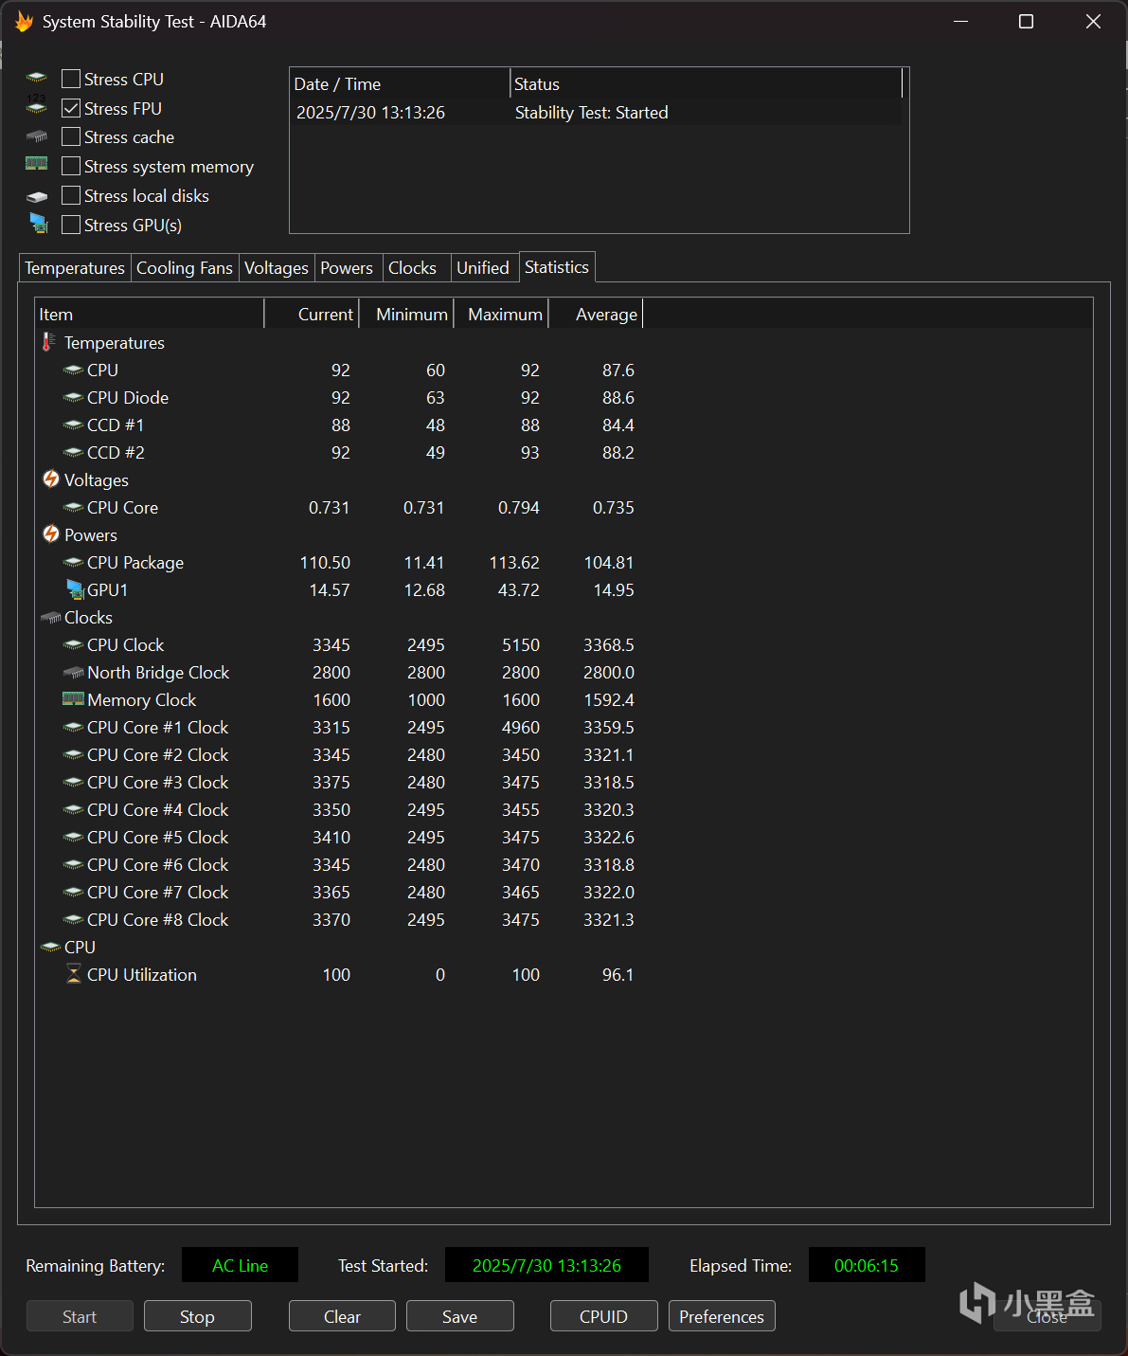Viewport: 1128px width, 1356px height.
Task: Click the AC Line battery status
Action: coord(240,1265)
